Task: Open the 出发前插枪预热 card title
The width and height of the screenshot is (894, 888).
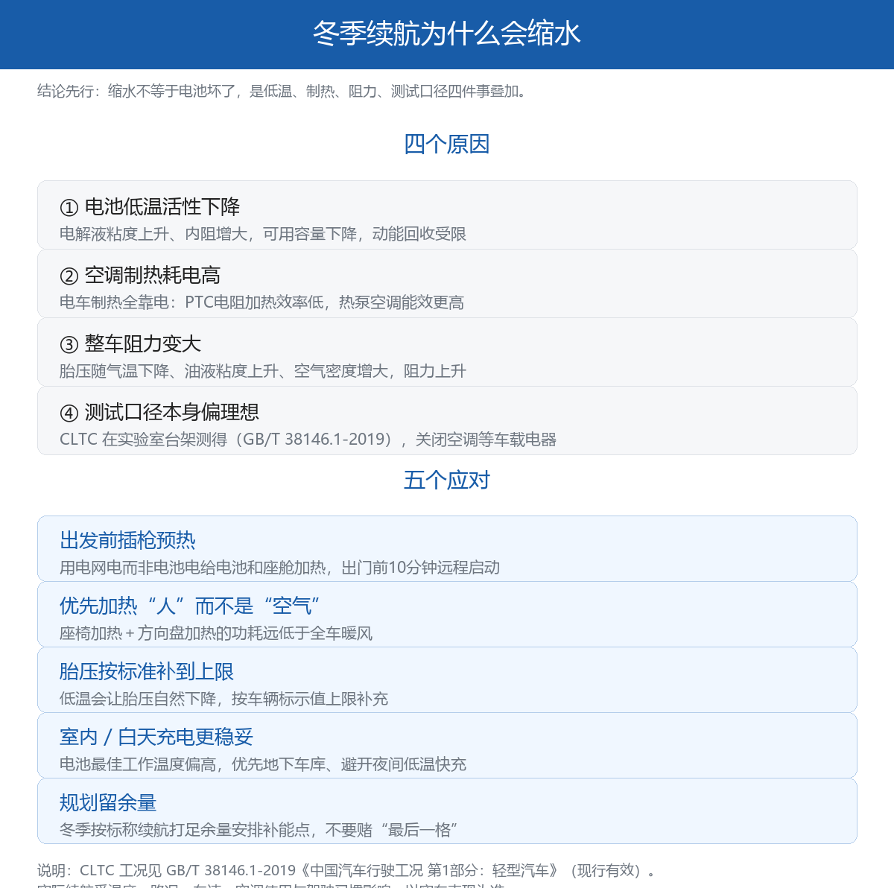Action: tap(127, 540)
